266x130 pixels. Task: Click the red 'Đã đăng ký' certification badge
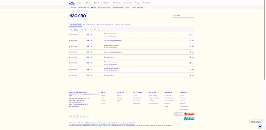coord(189,114)
